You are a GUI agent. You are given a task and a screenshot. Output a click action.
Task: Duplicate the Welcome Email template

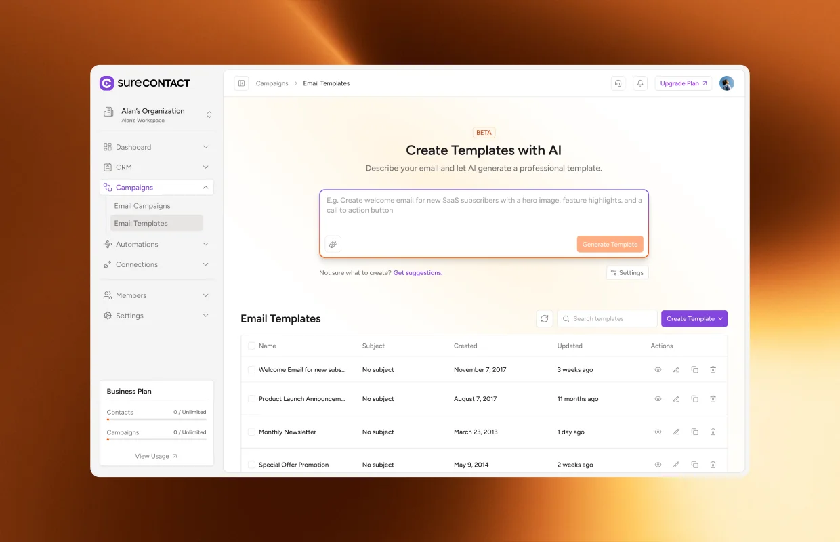pyautogui.click(x=694, y=370)
